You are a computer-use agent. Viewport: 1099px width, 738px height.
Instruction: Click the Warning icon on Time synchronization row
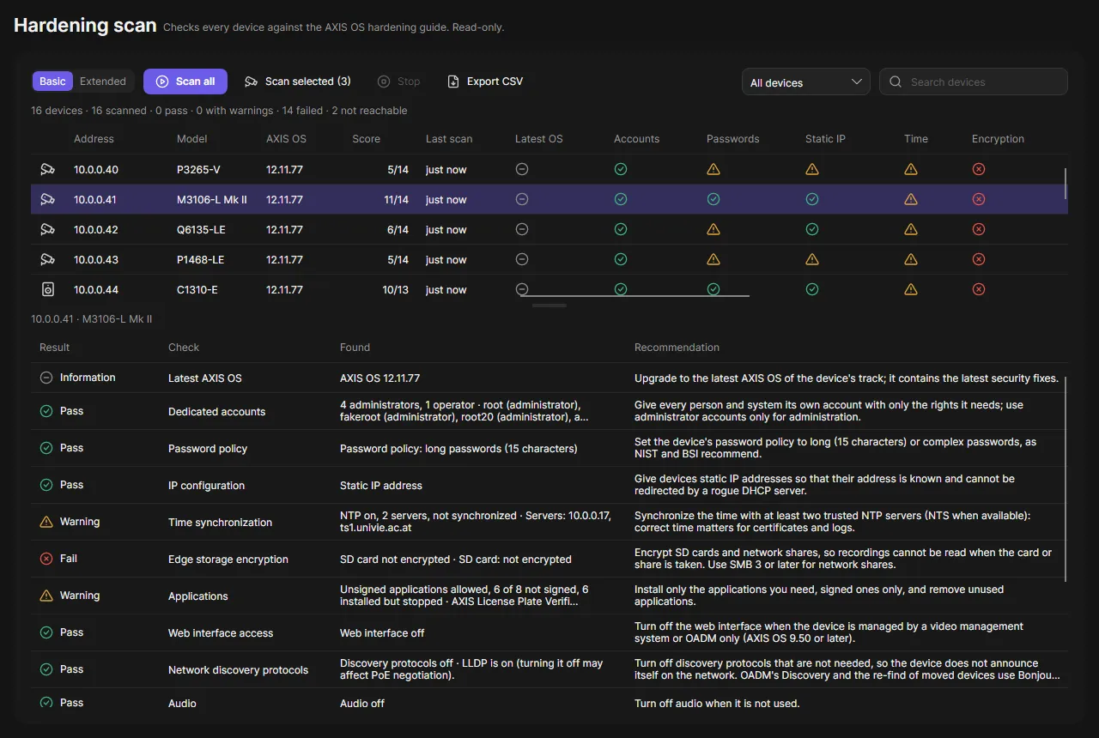pyautogui.click(x=46, y=522)
